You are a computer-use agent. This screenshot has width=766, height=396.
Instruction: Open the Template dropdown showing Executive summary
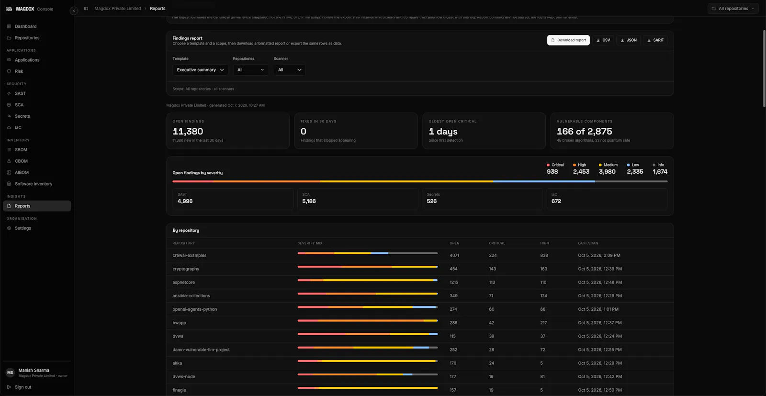point(200,70)
